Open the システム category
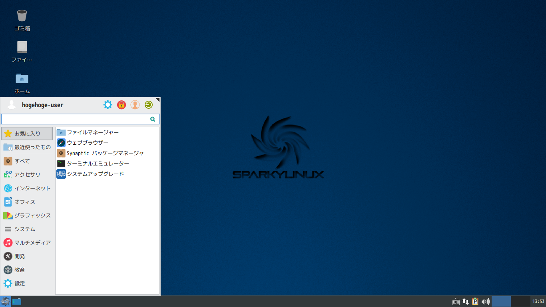This screenshot has width=546, height=307. click(27, 229)
